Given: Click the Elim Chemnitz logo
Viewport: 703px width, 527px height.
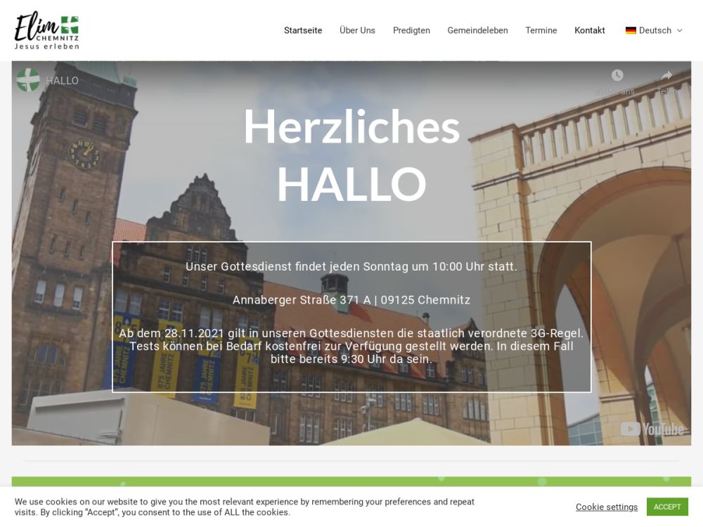Looking at the screenshot, I should click(46, 30).
